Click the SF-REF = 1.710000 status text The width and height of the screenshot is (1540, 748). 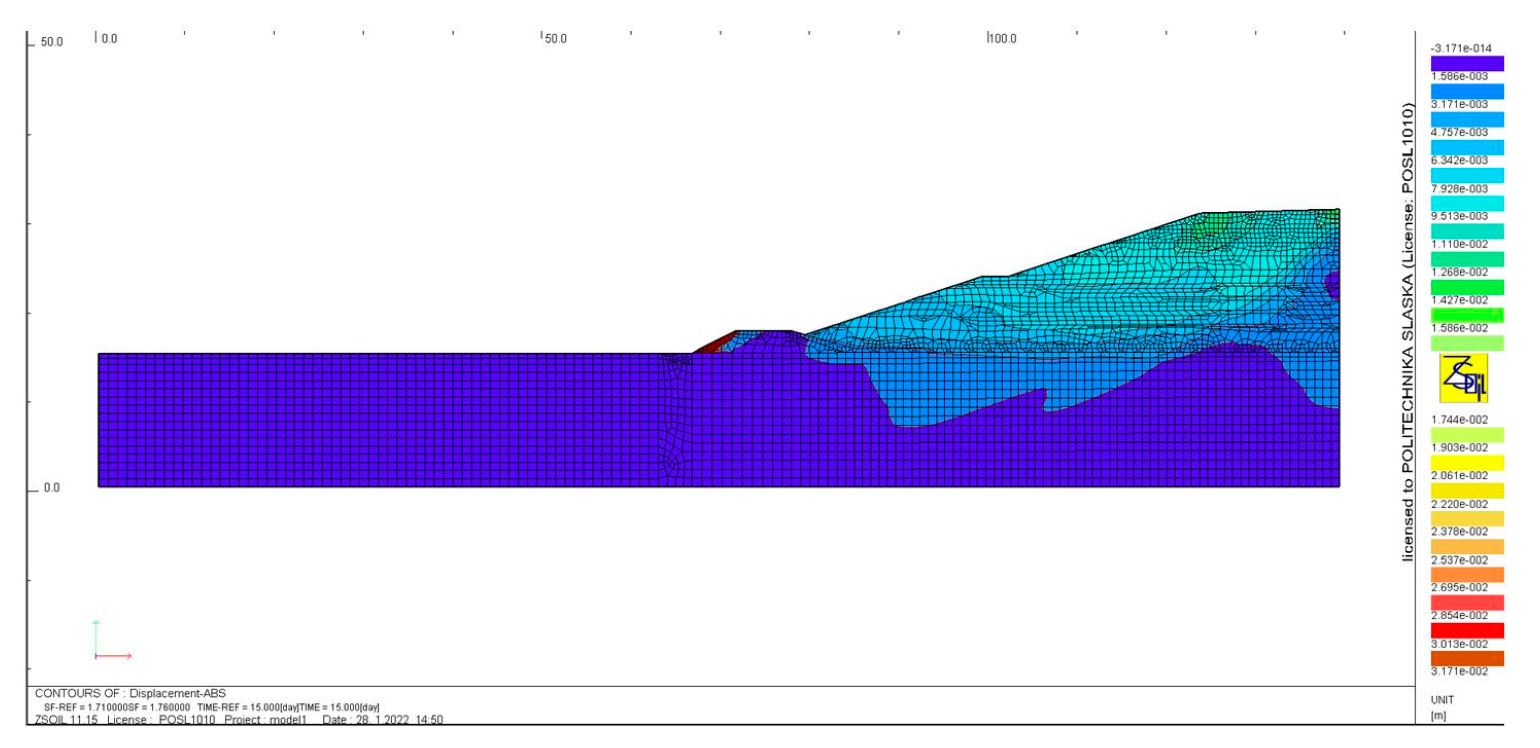coord(85,708)
